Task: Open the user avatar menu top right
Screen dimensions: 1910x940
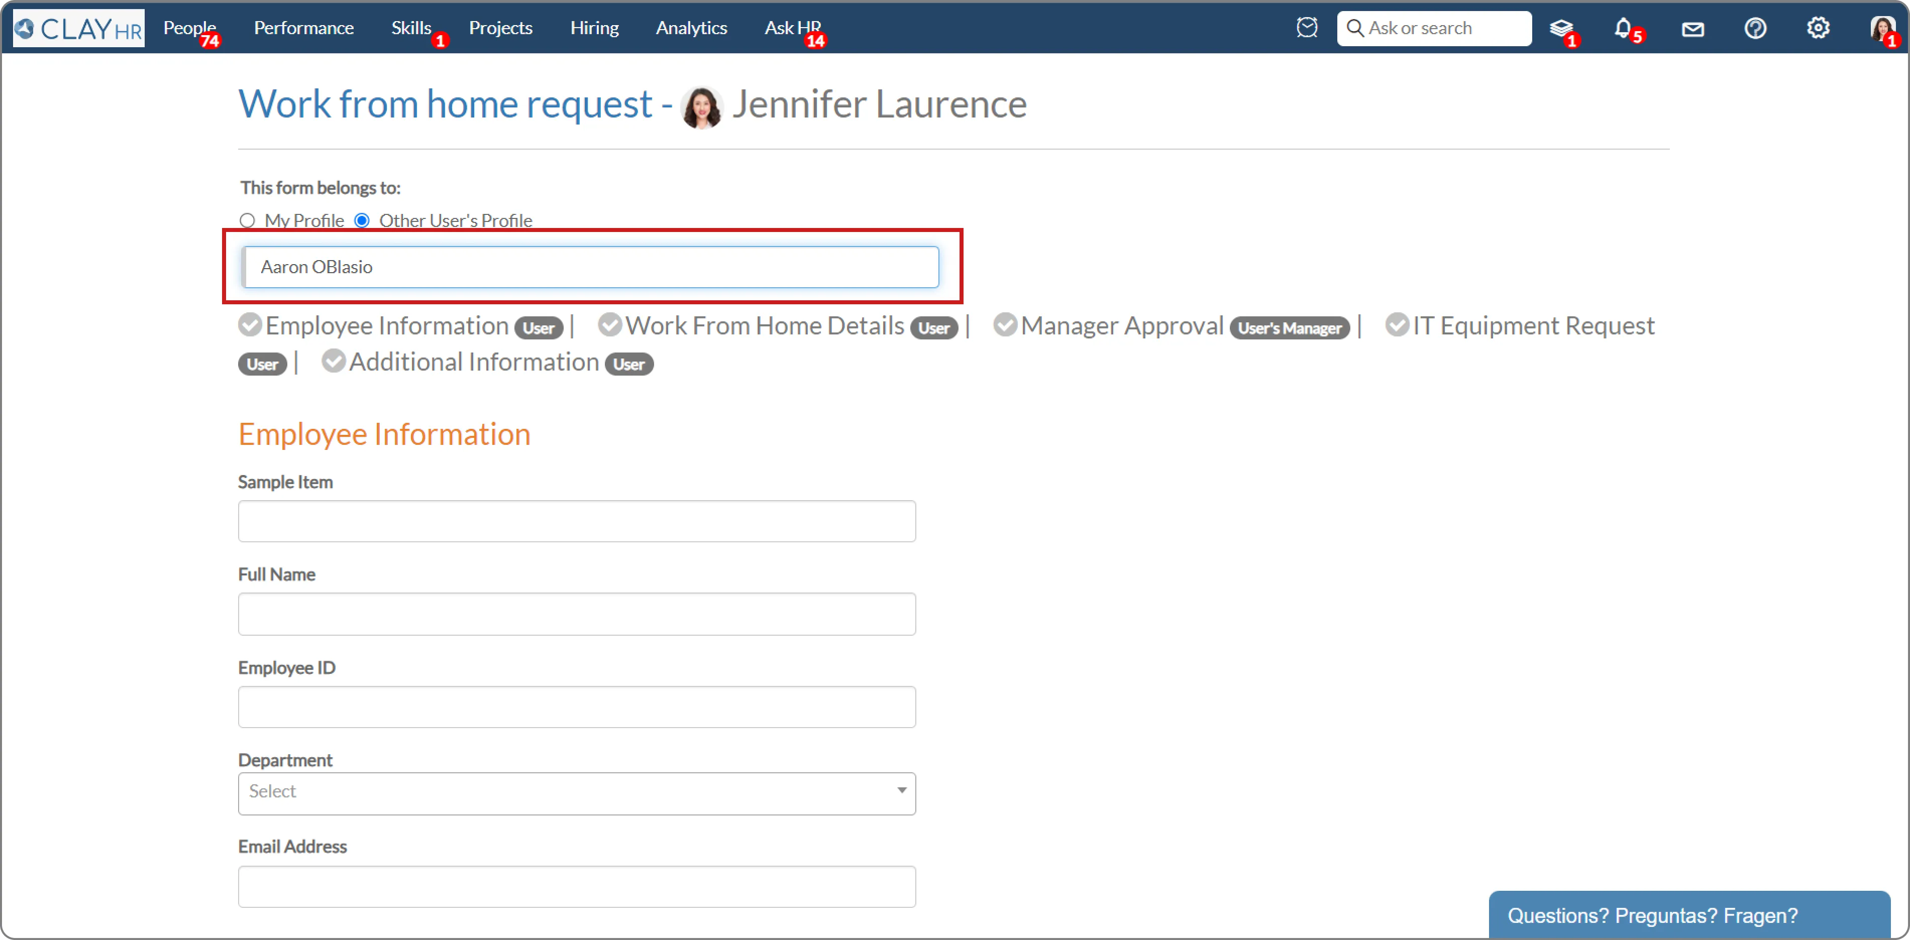Action: click(1881, 28)
